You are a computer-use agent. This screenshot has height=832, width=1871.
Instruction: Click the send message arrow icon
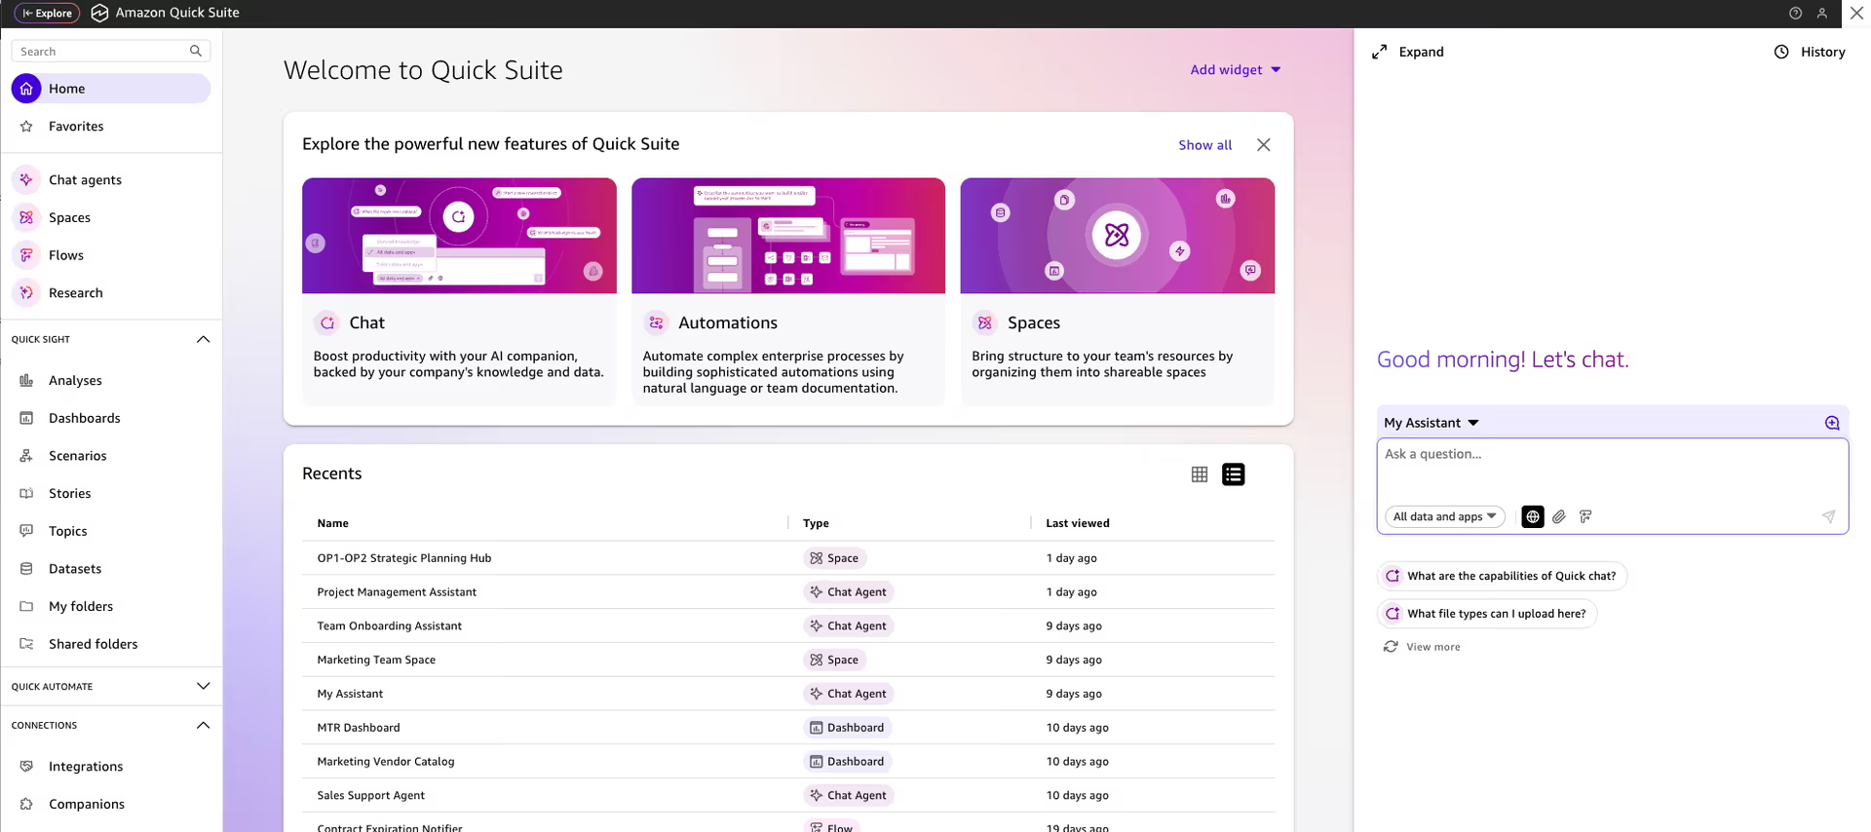click(x=1828, y=516)
